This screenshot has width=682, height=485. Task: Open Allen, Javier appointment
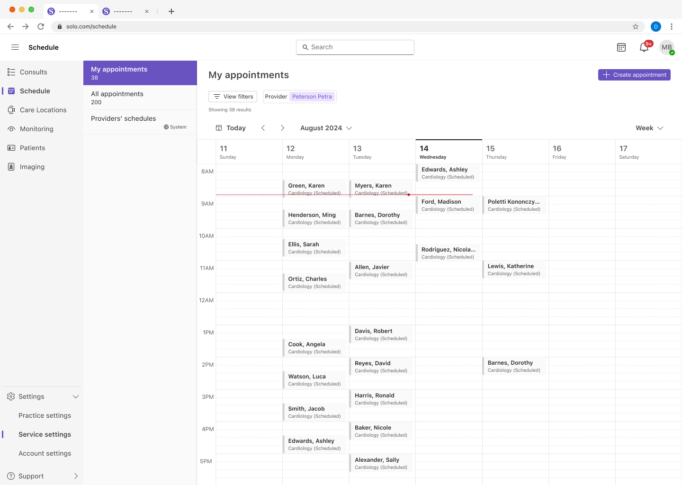click(x=381, y=269)
